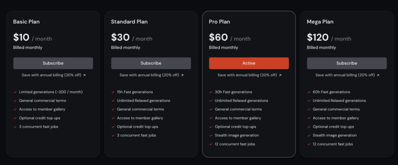Click arrow icon beside Standard annual billing

click(182, 75)
